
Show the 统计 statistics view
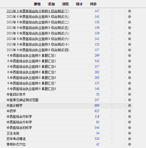[79, 4]
